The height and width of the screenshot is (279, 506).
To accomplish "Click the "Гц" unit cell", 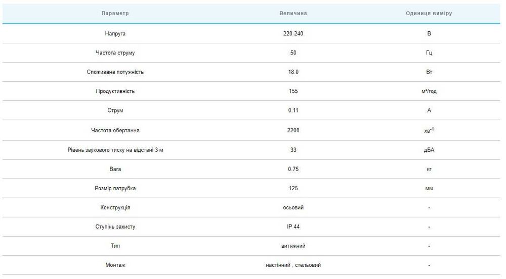I will [x=429, y=53].
